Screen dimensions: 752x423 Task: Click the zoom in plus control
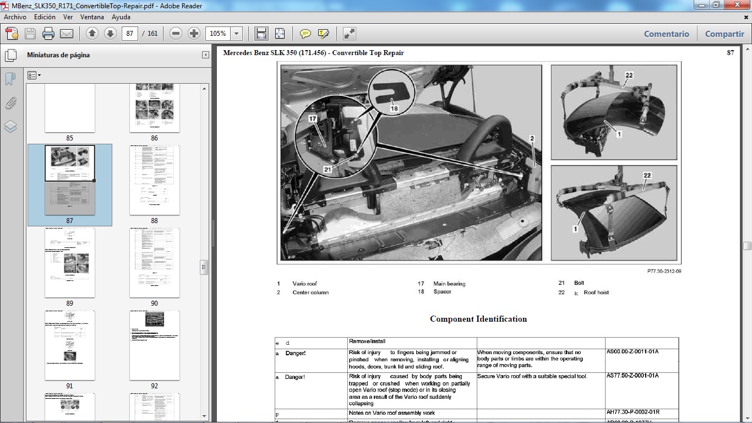[x=193, y=33]
